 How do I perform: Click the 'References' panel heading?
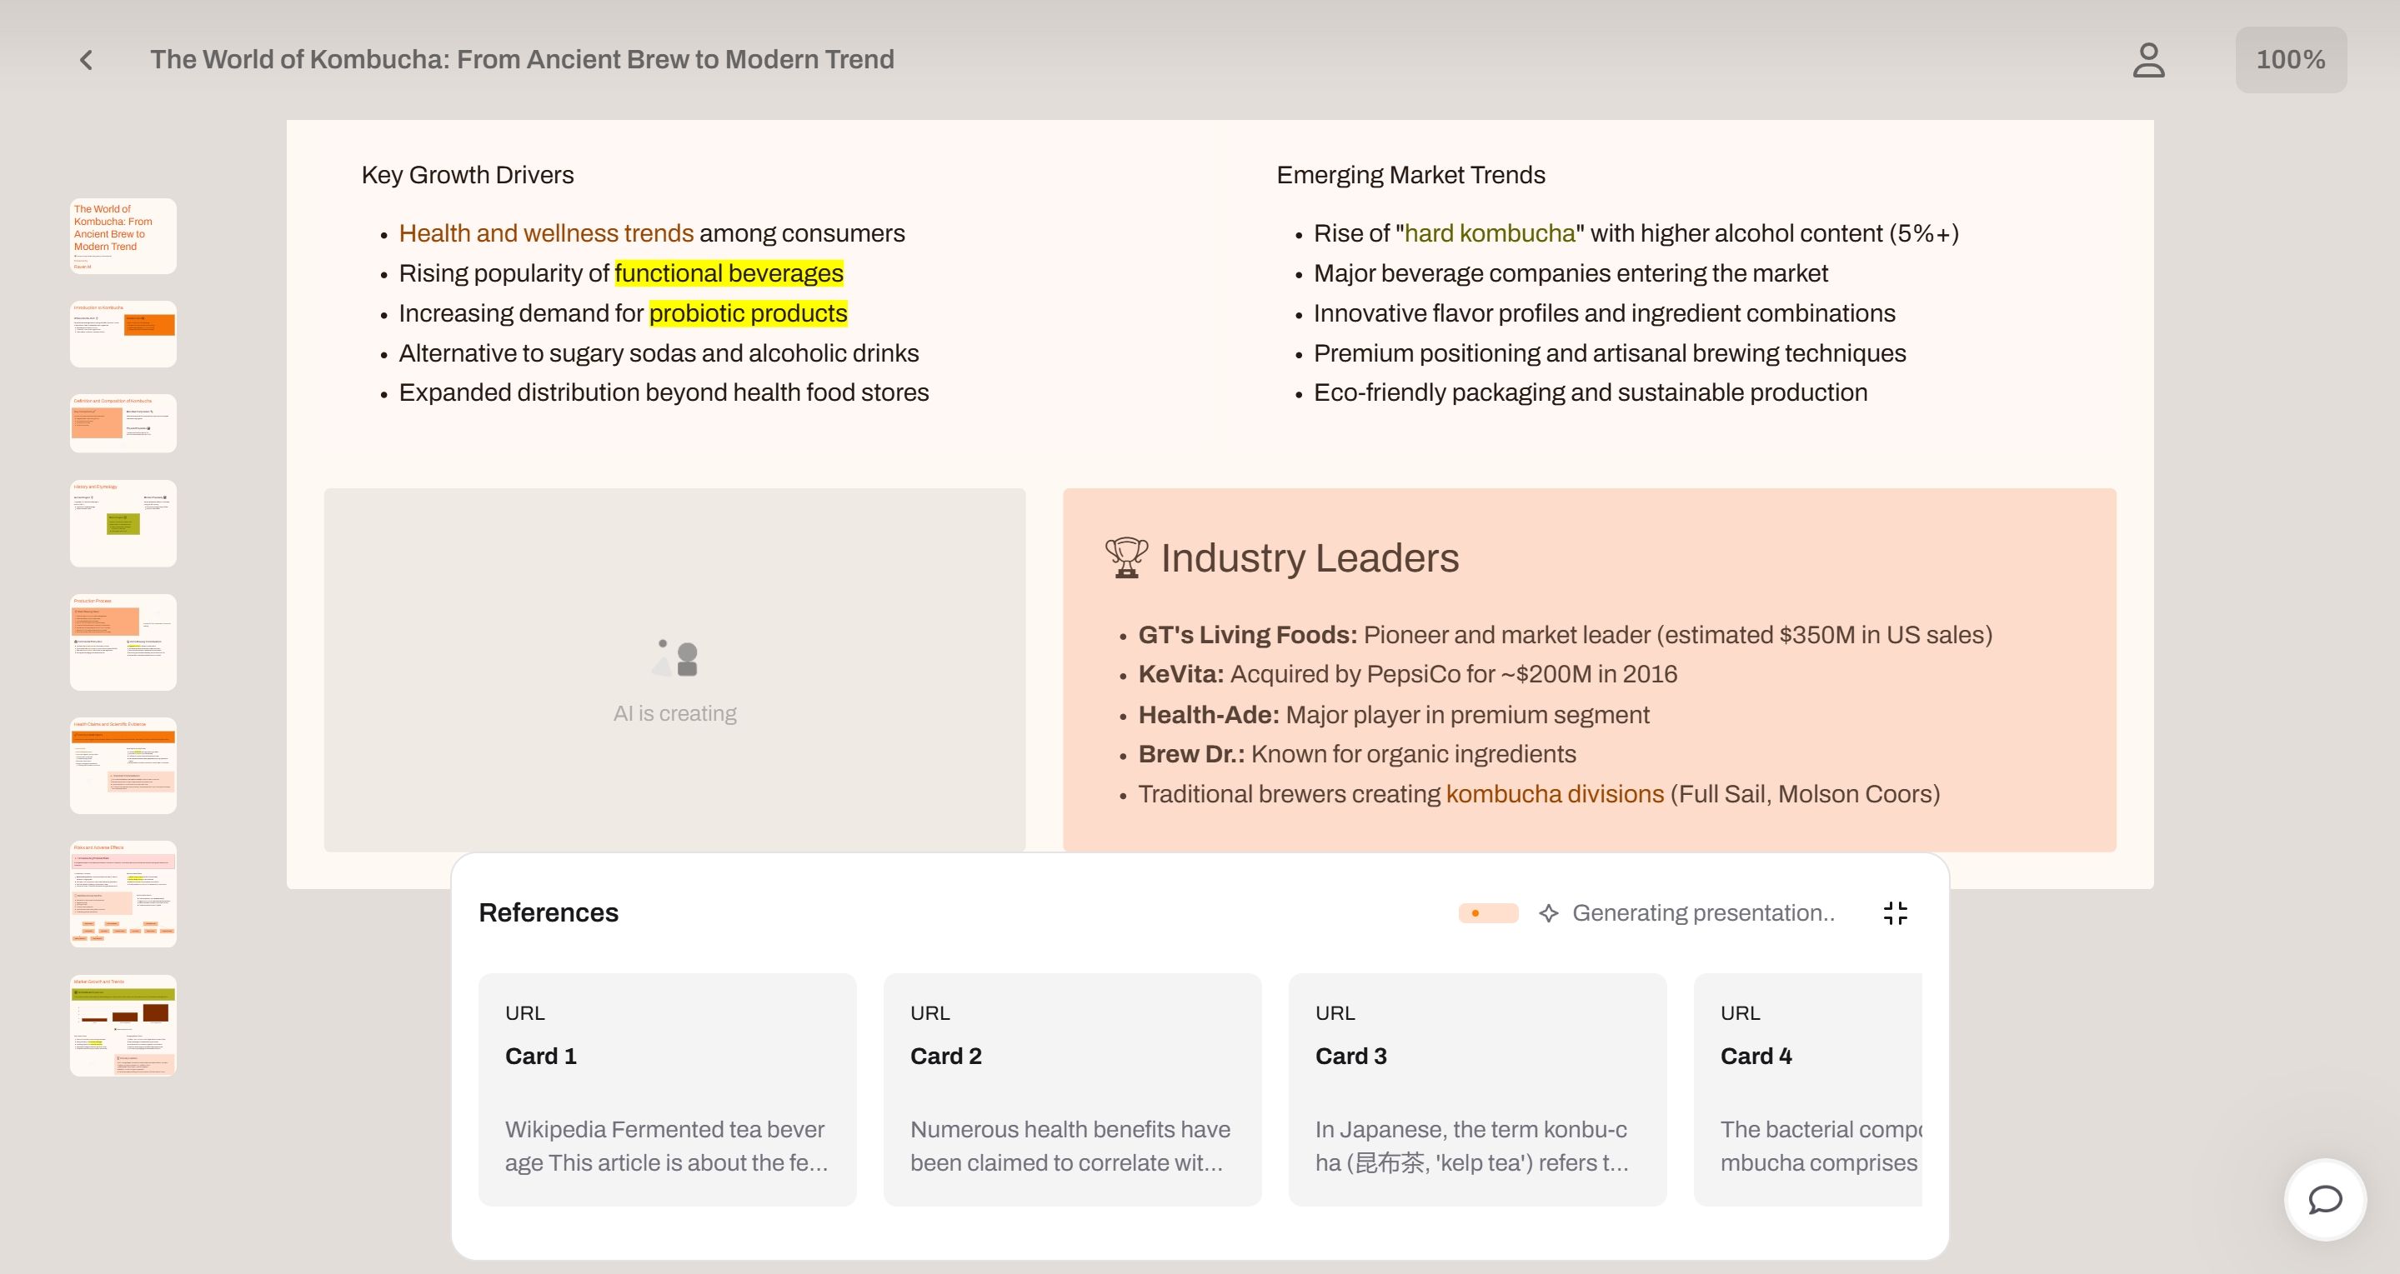click(549, 912)
